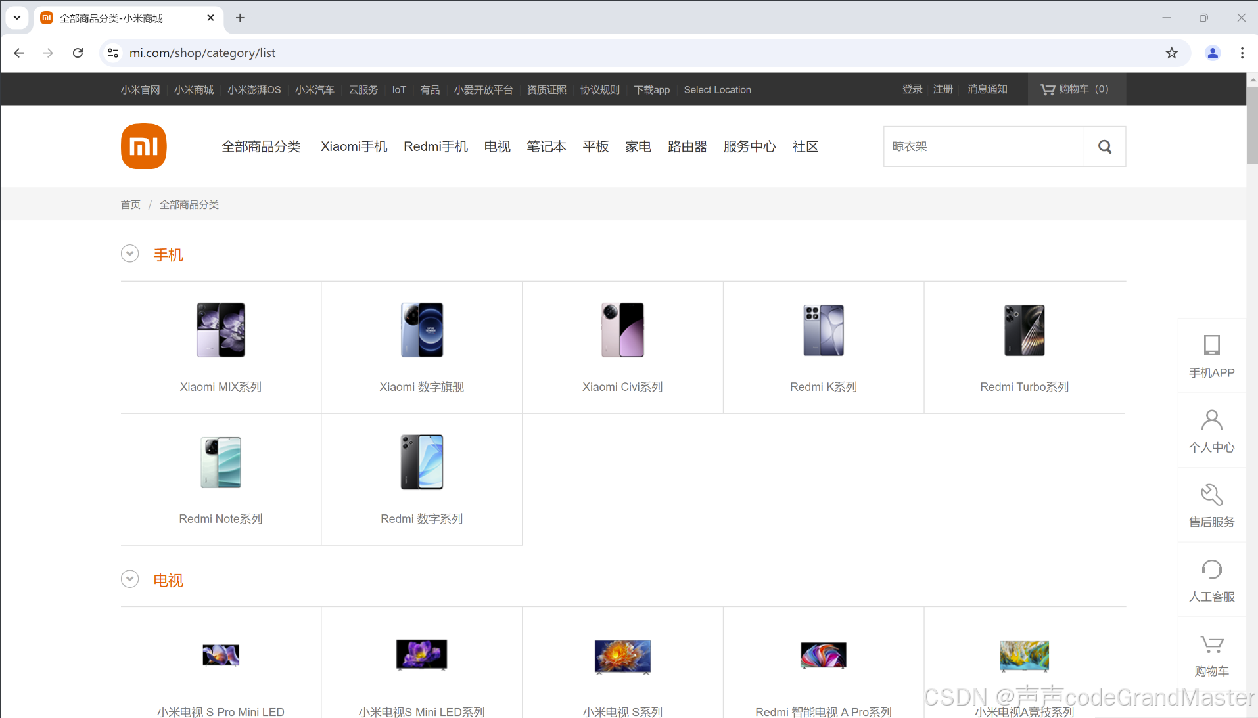Screen dimensions: 1258x718
Task: Focus the 晾衣架 search input field
Action: pos(984,146)
